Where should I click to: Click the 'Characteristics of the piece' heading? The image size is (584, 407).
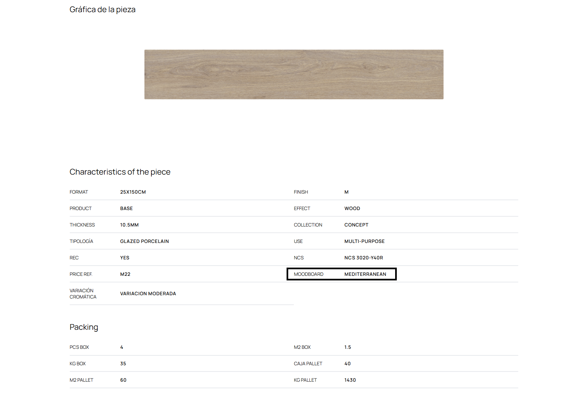point(120,172)
